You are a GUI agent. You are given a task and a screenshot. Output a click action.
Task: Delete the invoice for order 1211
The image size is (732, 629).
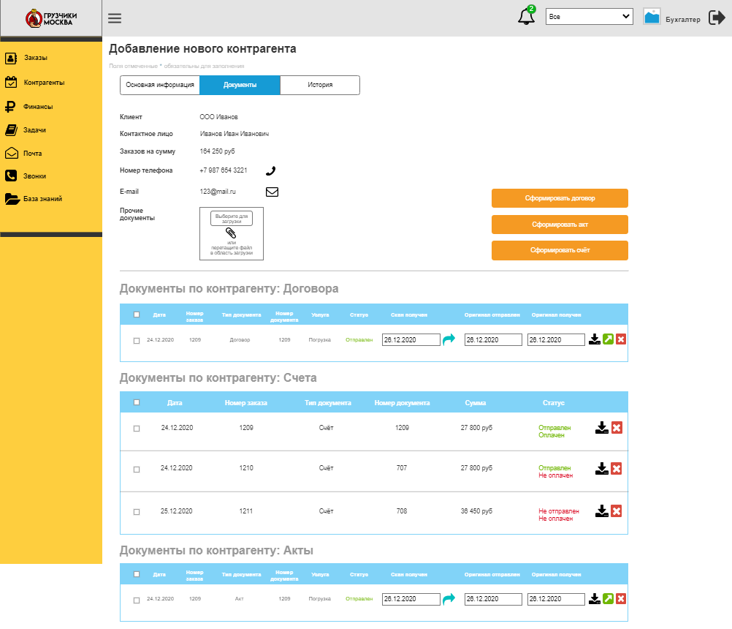[x=617, y=511]
